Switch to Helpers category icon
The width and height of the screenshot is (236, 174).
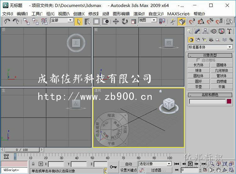(218, 40)
